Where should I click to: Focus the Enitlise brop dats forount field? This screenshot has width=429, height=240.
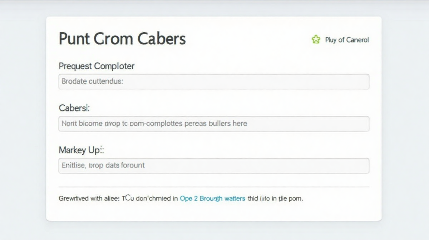tap(214, 166)
